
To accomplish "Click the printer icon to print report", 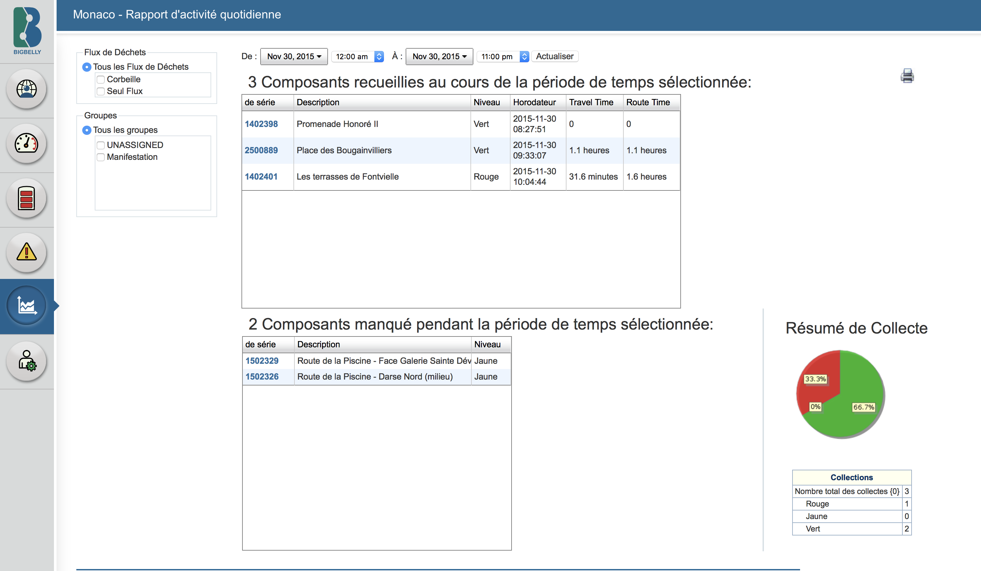I will click(x=907, y=76).
